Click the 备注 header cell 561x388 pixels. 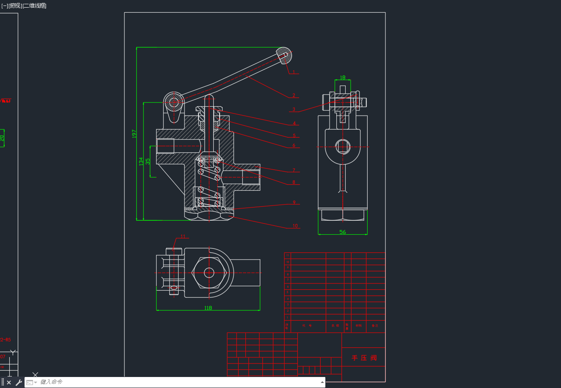(x=375, y=326)
